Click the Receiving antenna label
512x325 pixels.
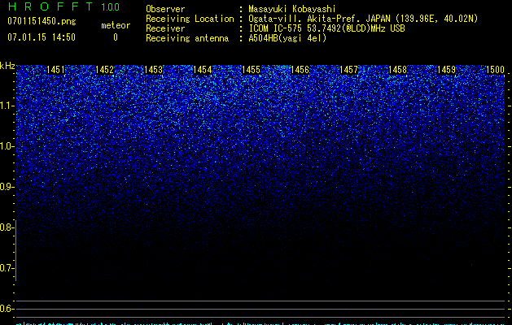pyautogui.click(x=187, y=38)
